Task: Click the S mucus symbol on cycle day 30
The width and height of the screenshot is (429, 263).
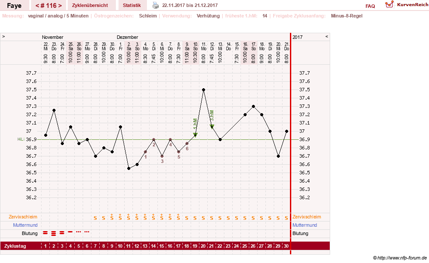Action: click(x=286, y=218)
